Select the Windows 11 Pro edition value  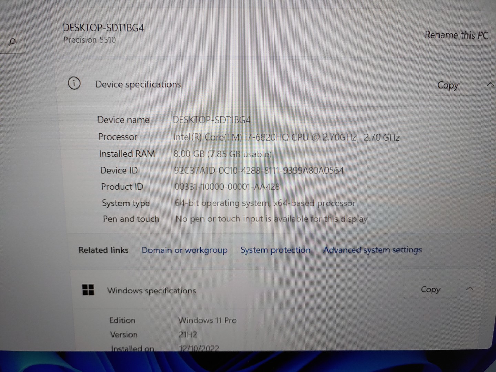click(207, 320)
